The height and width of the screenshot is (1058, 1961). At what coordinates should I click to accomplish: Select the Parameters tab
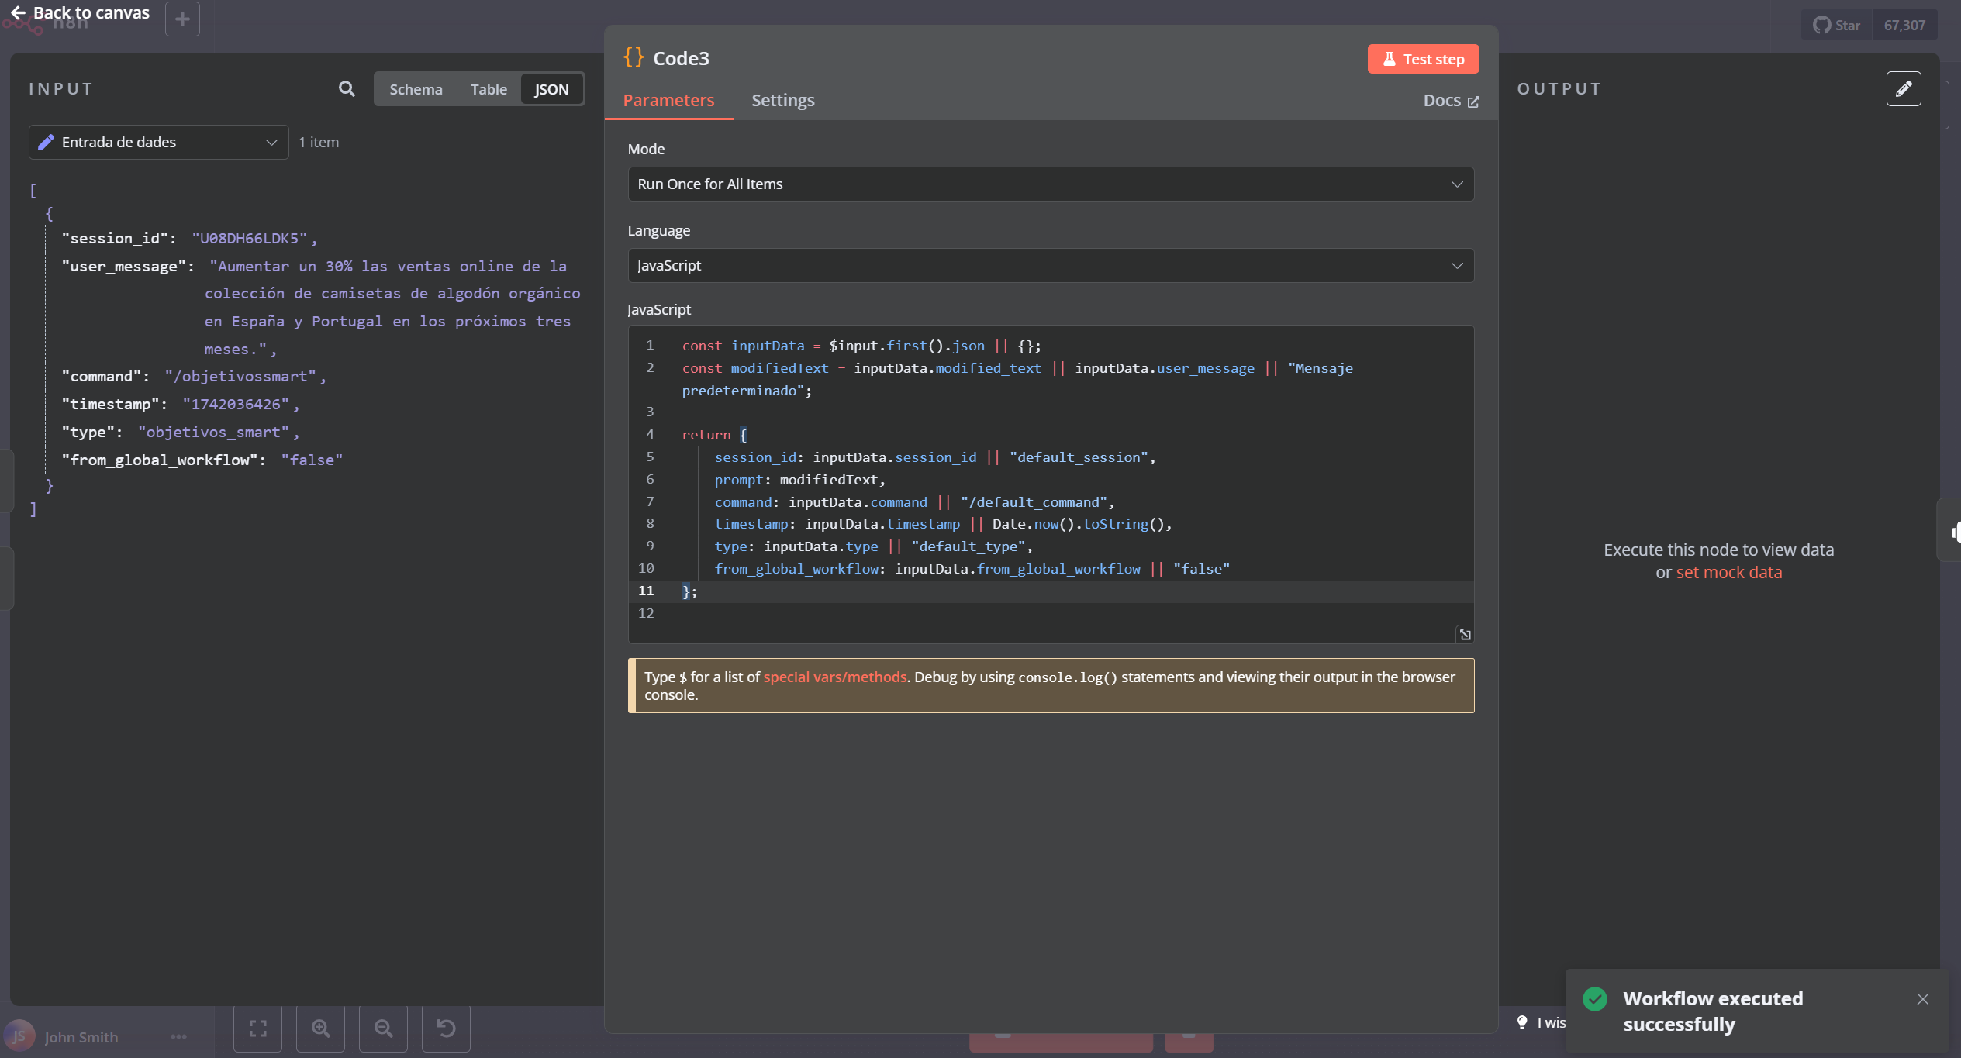pos(668,101)
